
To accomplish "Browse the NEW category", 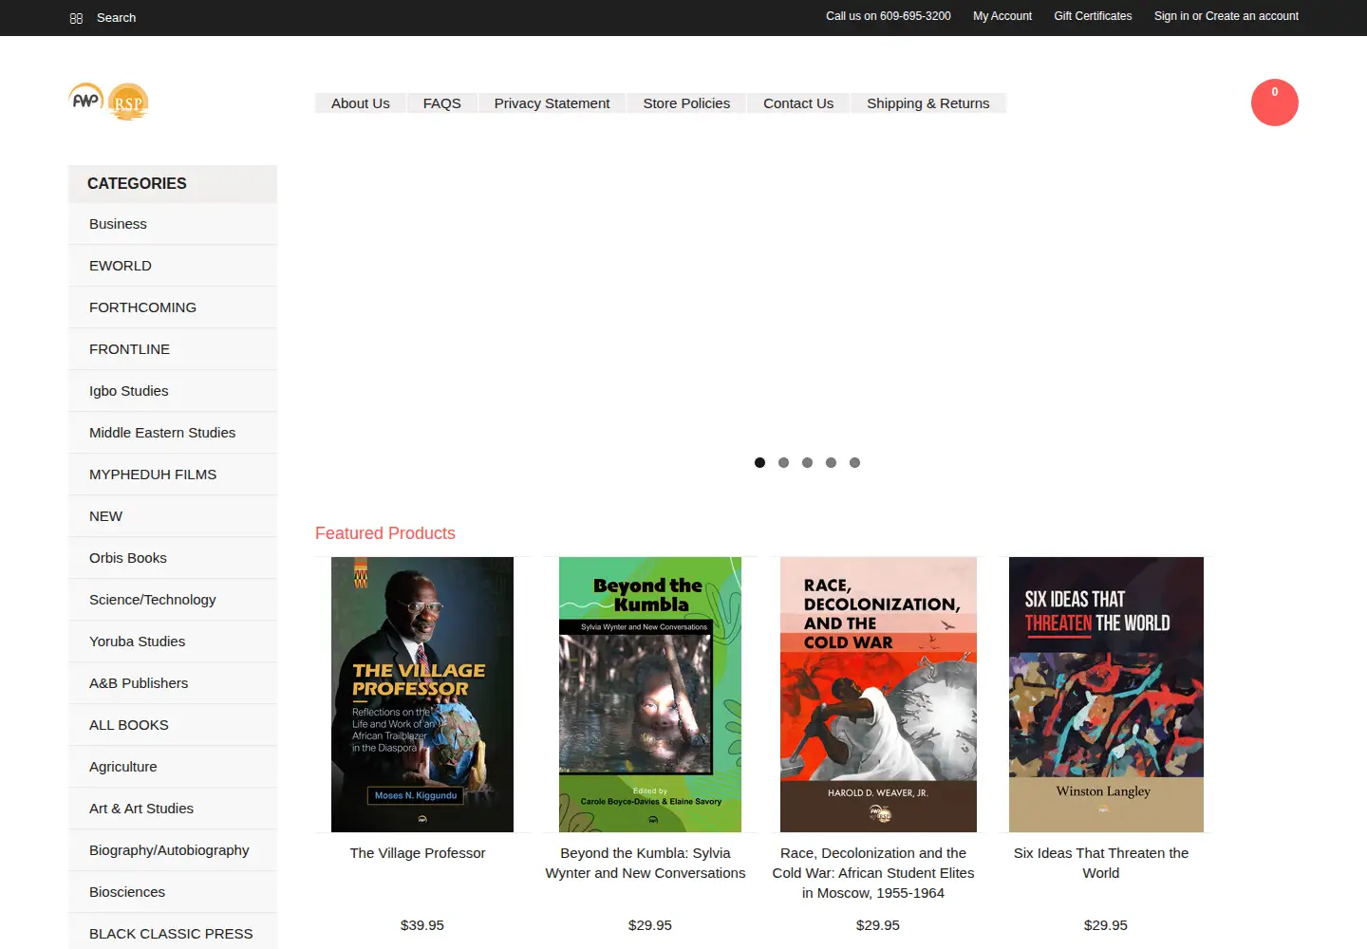I will [x=173, y=516].
